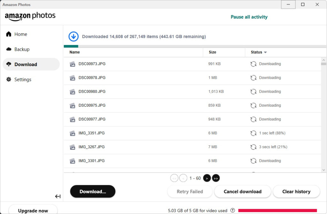This screenshot has height=214, width=327.
Task: Click sync status icon for DSC00977.JPG
Action: 253,119
